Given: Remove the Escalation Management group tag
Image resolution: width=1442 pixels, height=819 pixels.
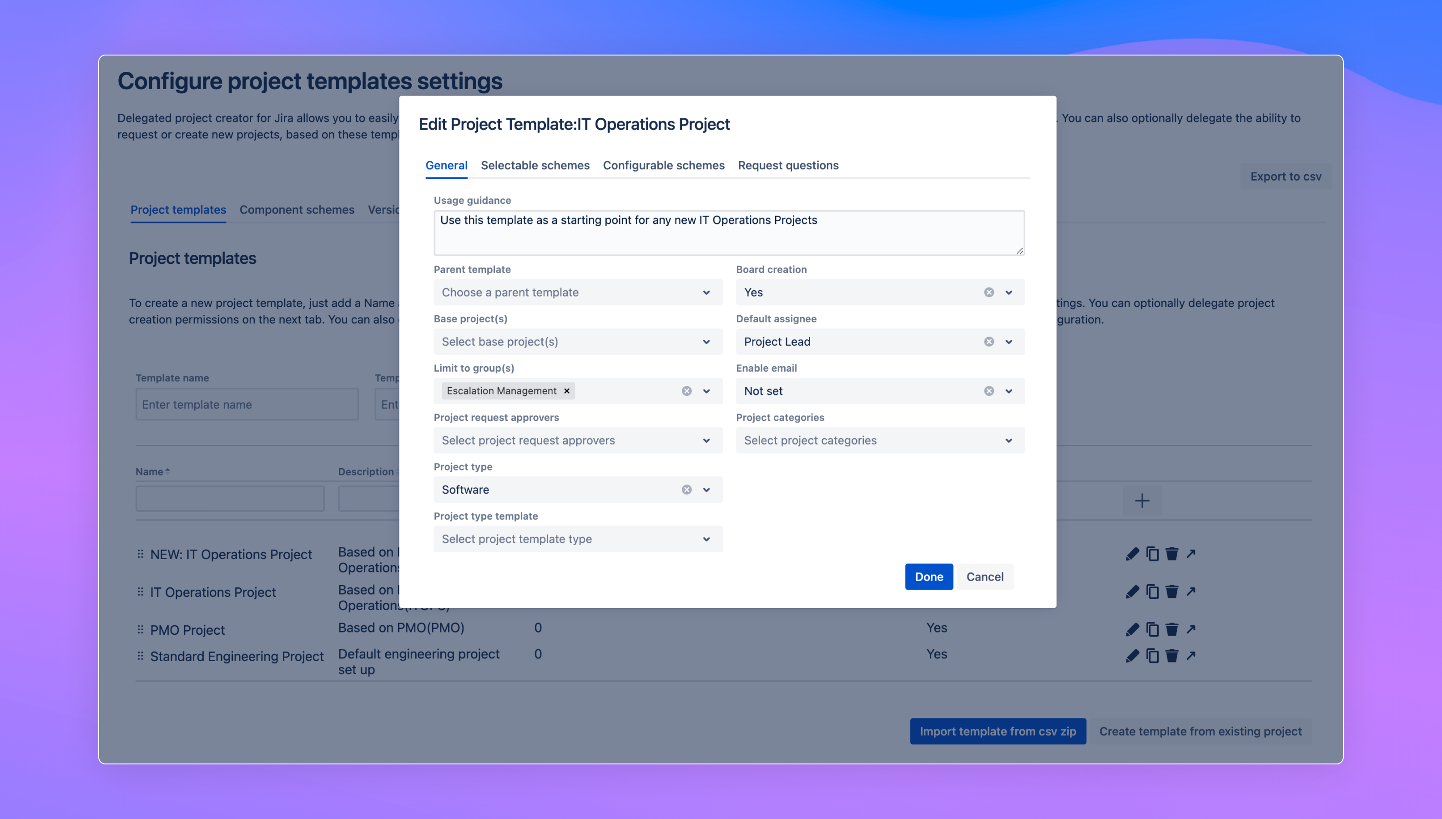Looking at the screenshot, I should (567, 391).
